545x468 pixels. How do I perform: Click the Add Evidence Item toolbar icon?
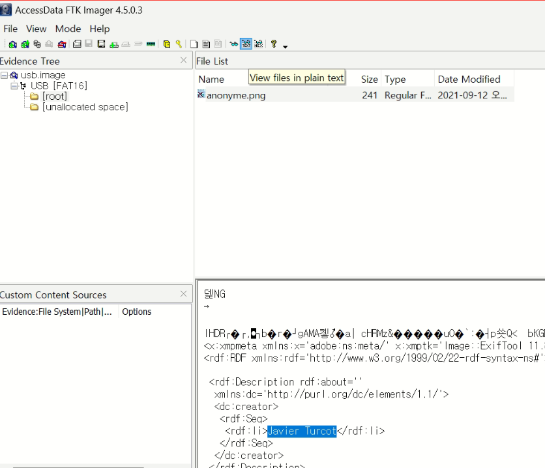tap(12, 44)
